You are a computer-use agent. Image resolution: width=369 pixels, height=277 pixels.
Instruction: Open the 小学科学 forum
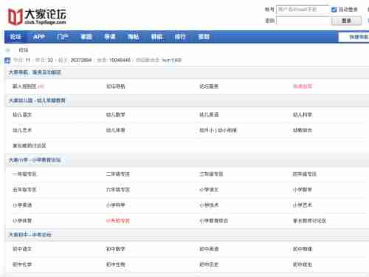point(116,205)
